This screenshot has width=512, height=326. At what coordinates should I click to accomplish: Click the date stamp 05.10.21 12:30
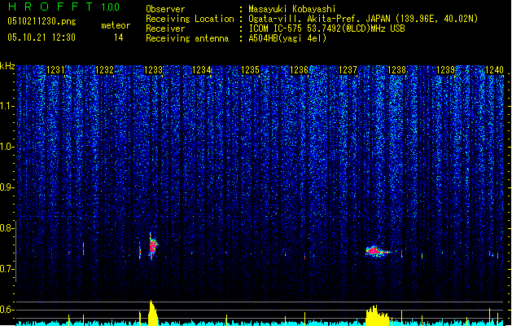click(x=42, y=37)
